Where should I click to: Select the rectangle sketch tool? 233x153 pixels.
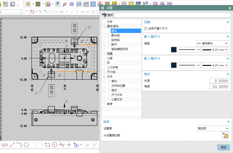(x=47, y=145)
